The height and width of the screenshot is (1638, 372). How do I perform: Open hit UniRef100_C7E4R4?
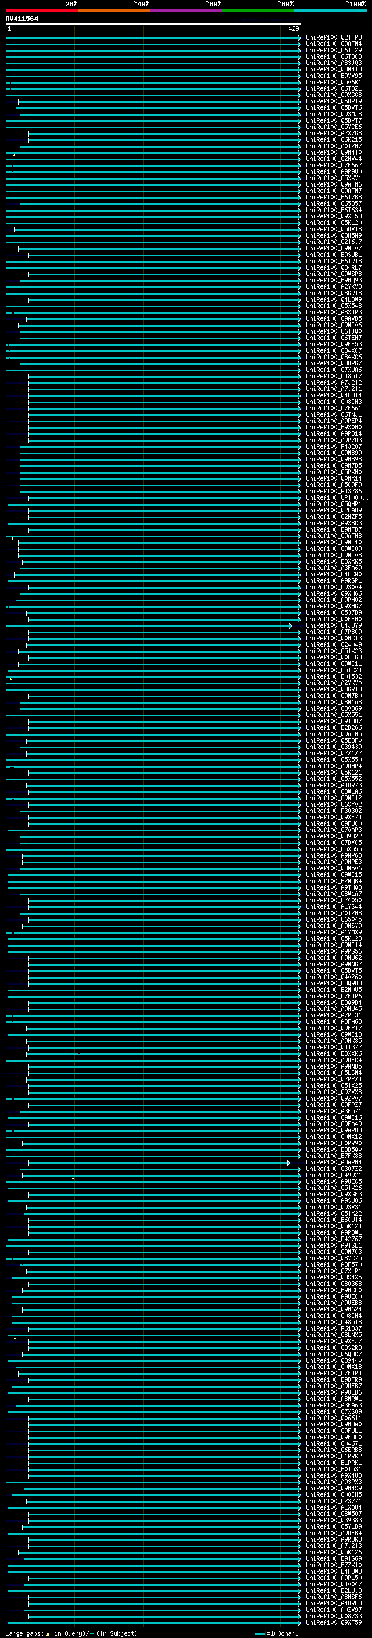334,1373
